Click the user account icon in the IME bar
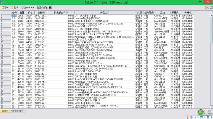 pyautogui.click(x=205, y=117)
